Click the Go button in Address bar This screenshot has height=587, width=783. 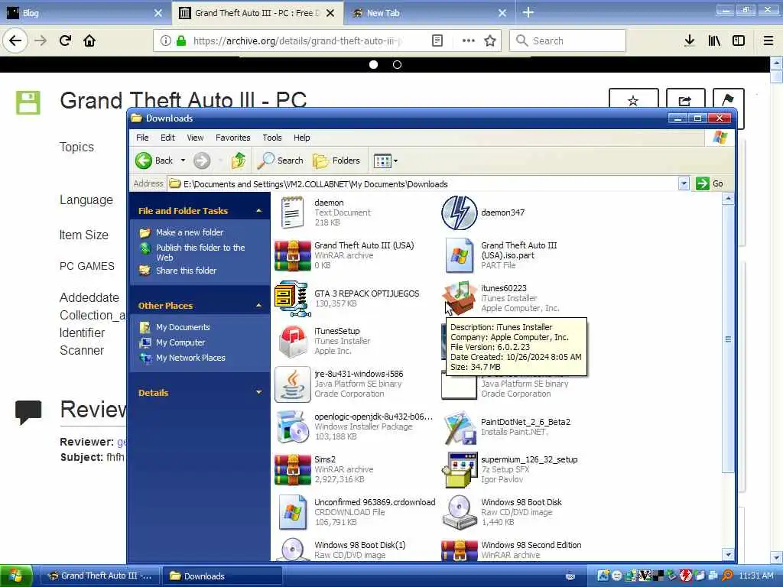710,183
